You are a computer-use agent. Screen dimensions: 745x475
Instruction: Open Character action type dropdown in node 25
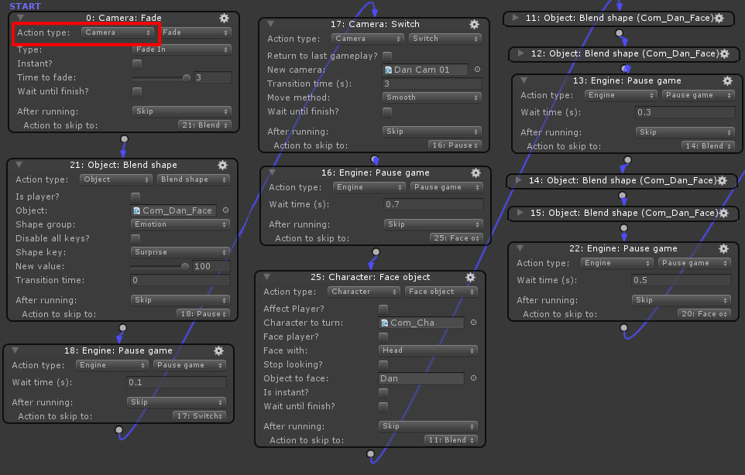(365, 292)
